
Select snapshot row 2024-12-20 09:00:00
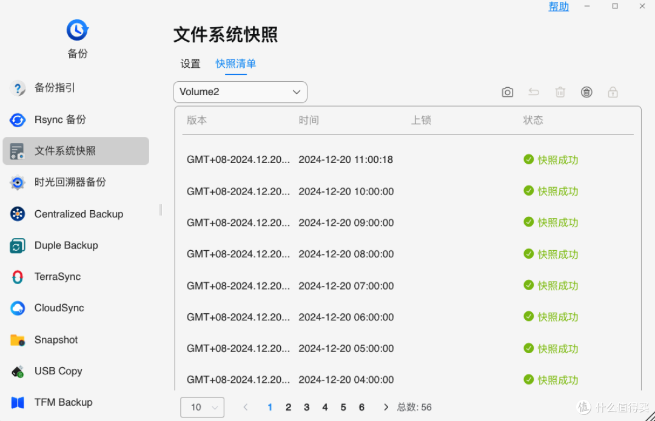tap(408, 222)
